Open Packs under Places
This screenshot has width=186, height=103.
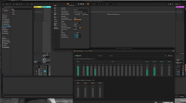click(x=5, y=39)
